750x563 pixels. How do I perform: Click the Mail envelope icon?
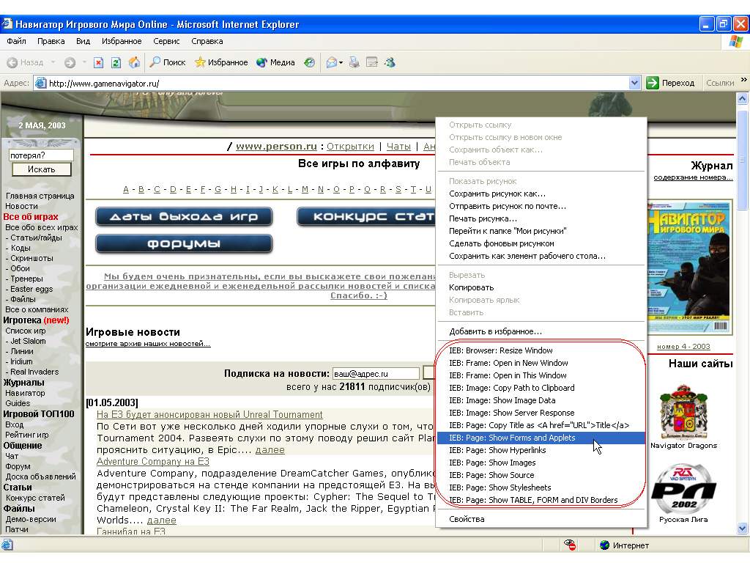click(331, 62)
